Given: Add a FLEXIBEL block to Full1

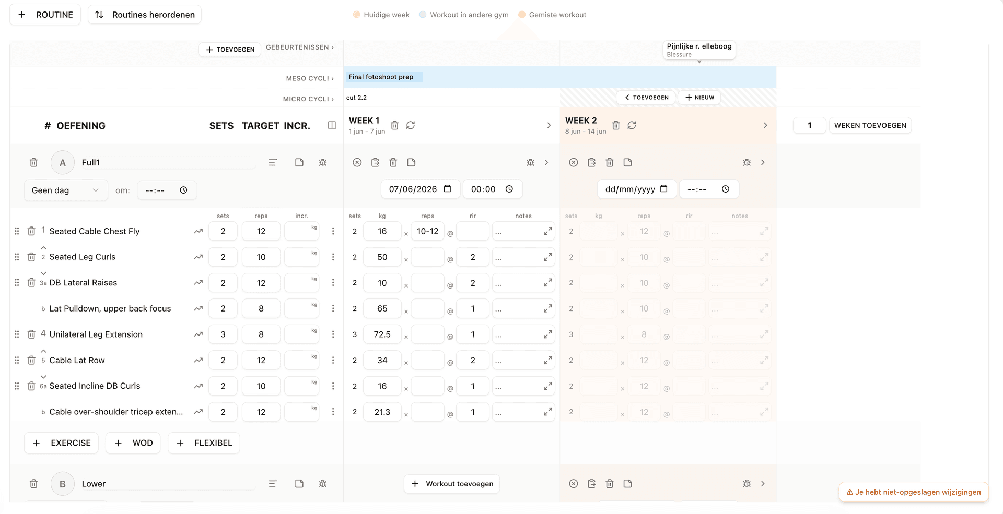Looking at the screenshot, I should click(x=204, y=443).
